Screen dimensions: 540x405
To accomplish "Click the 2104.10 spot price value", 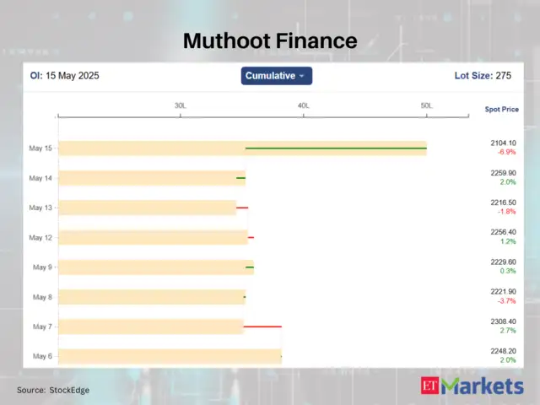I will coord(502,143).
